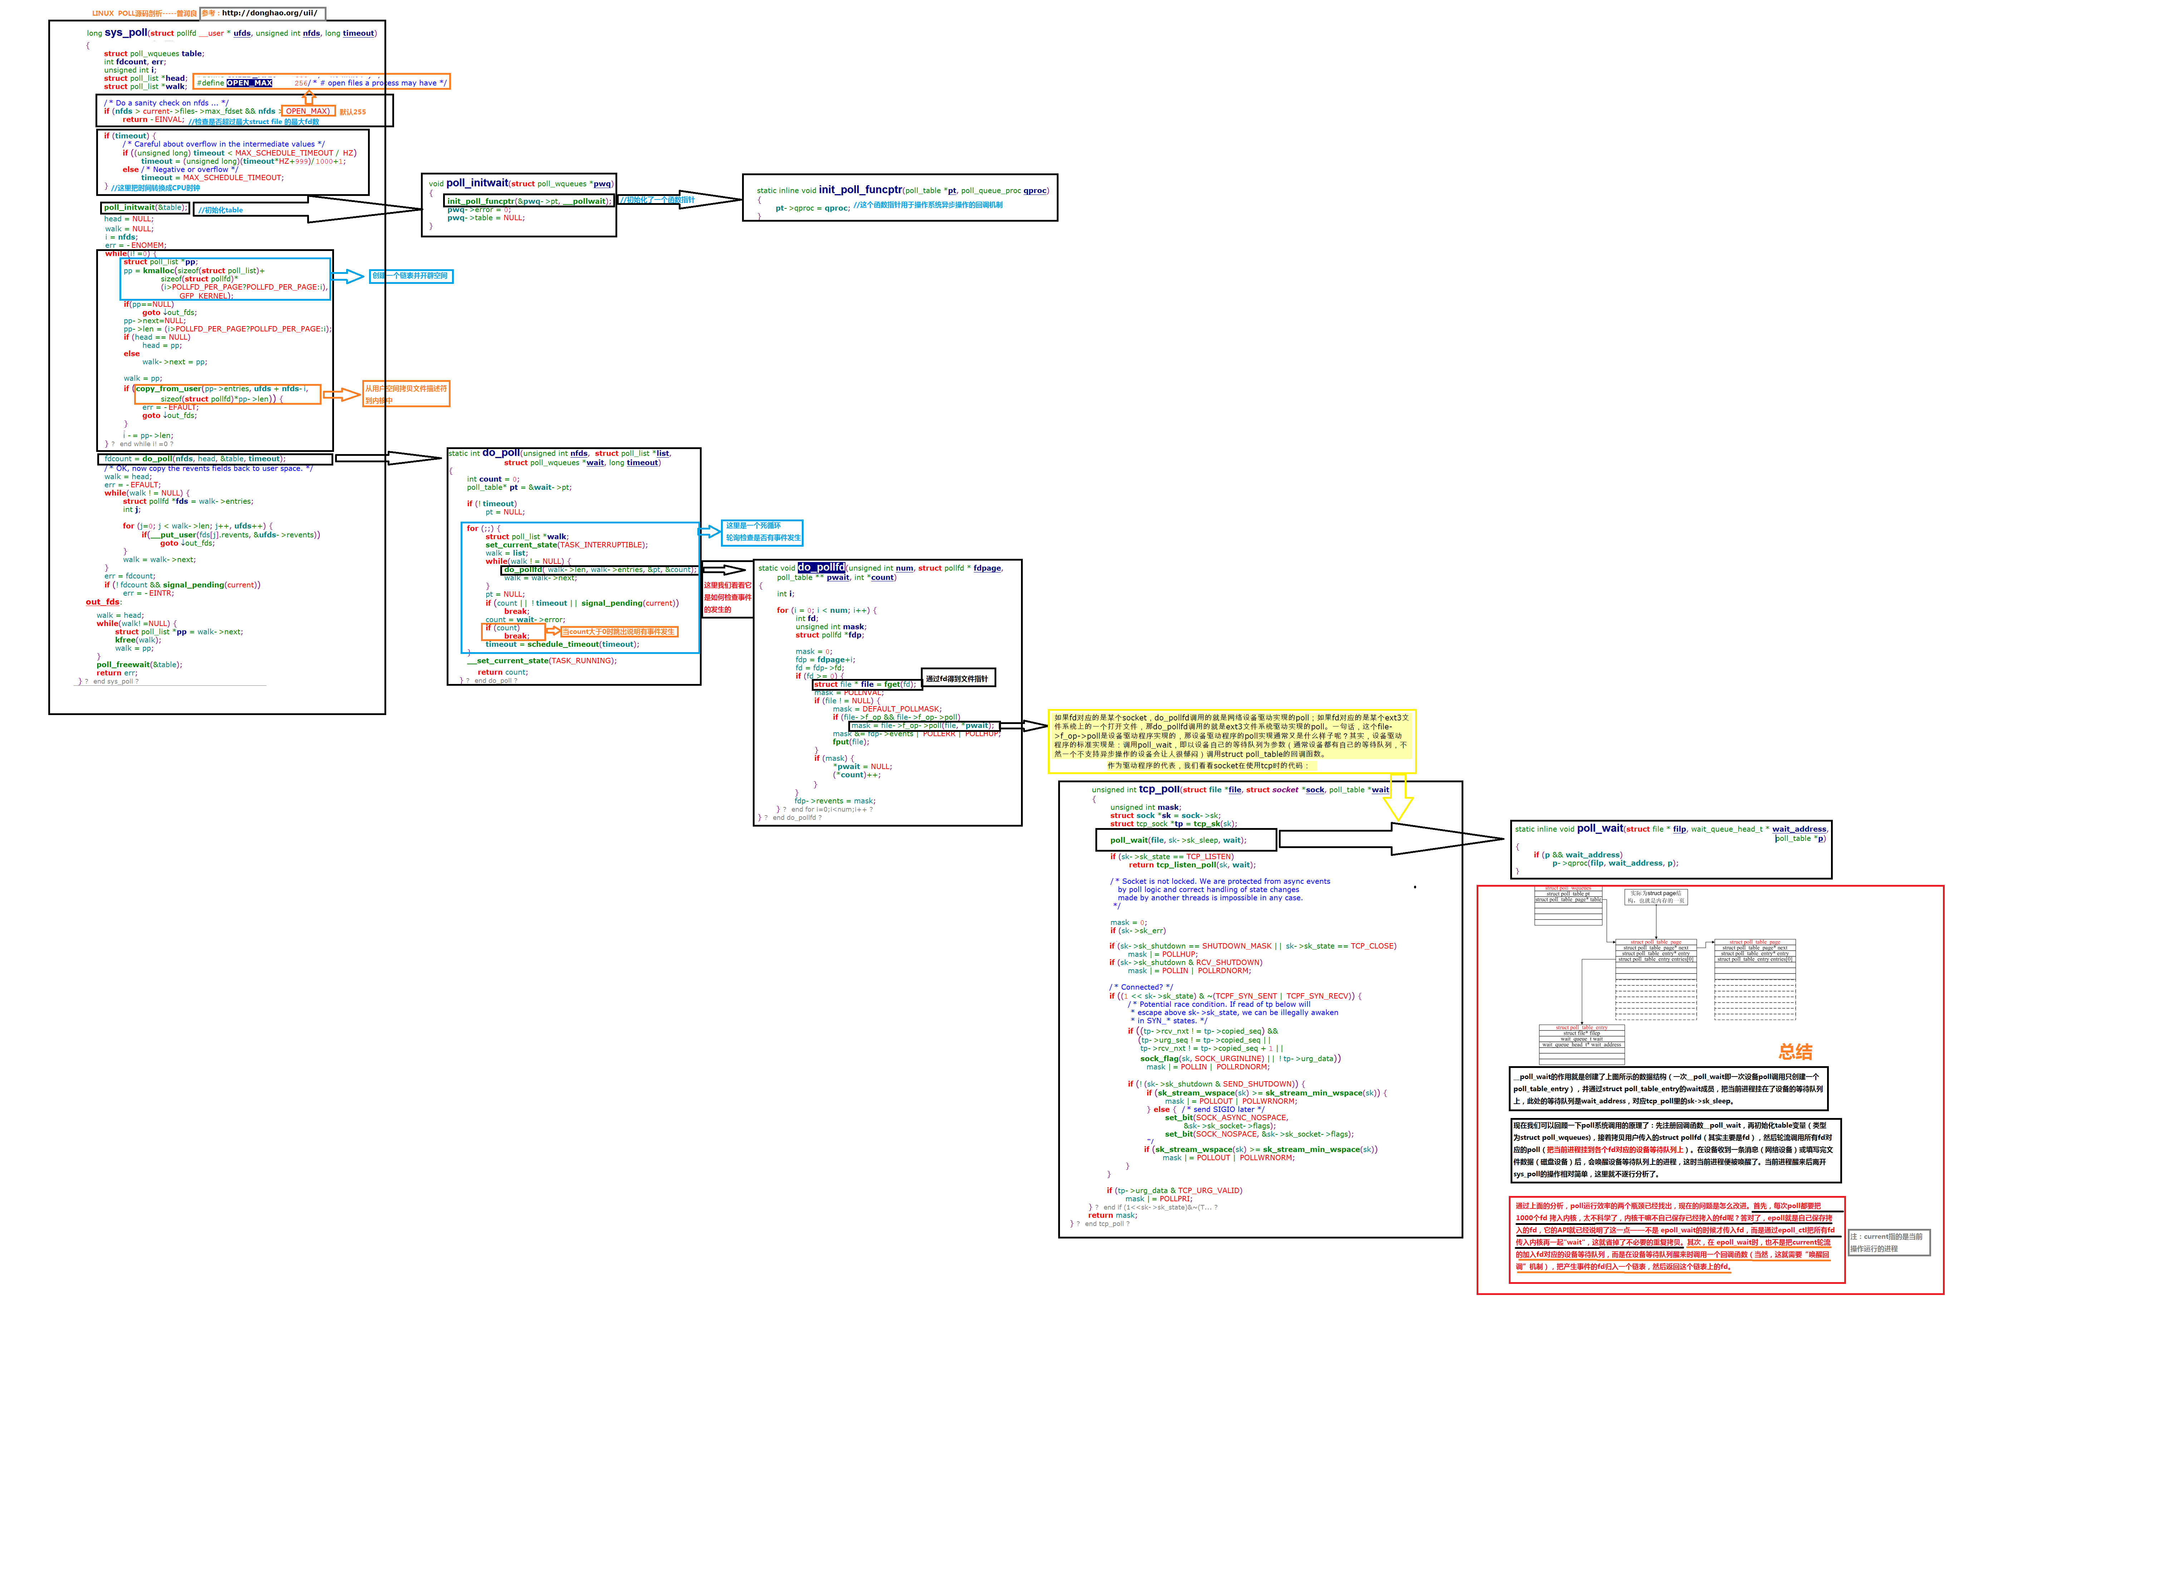
Task: Click the 'set_current_state(TASK_INTERRUPTIBLE);' line
Action: [x=567, y=545]
